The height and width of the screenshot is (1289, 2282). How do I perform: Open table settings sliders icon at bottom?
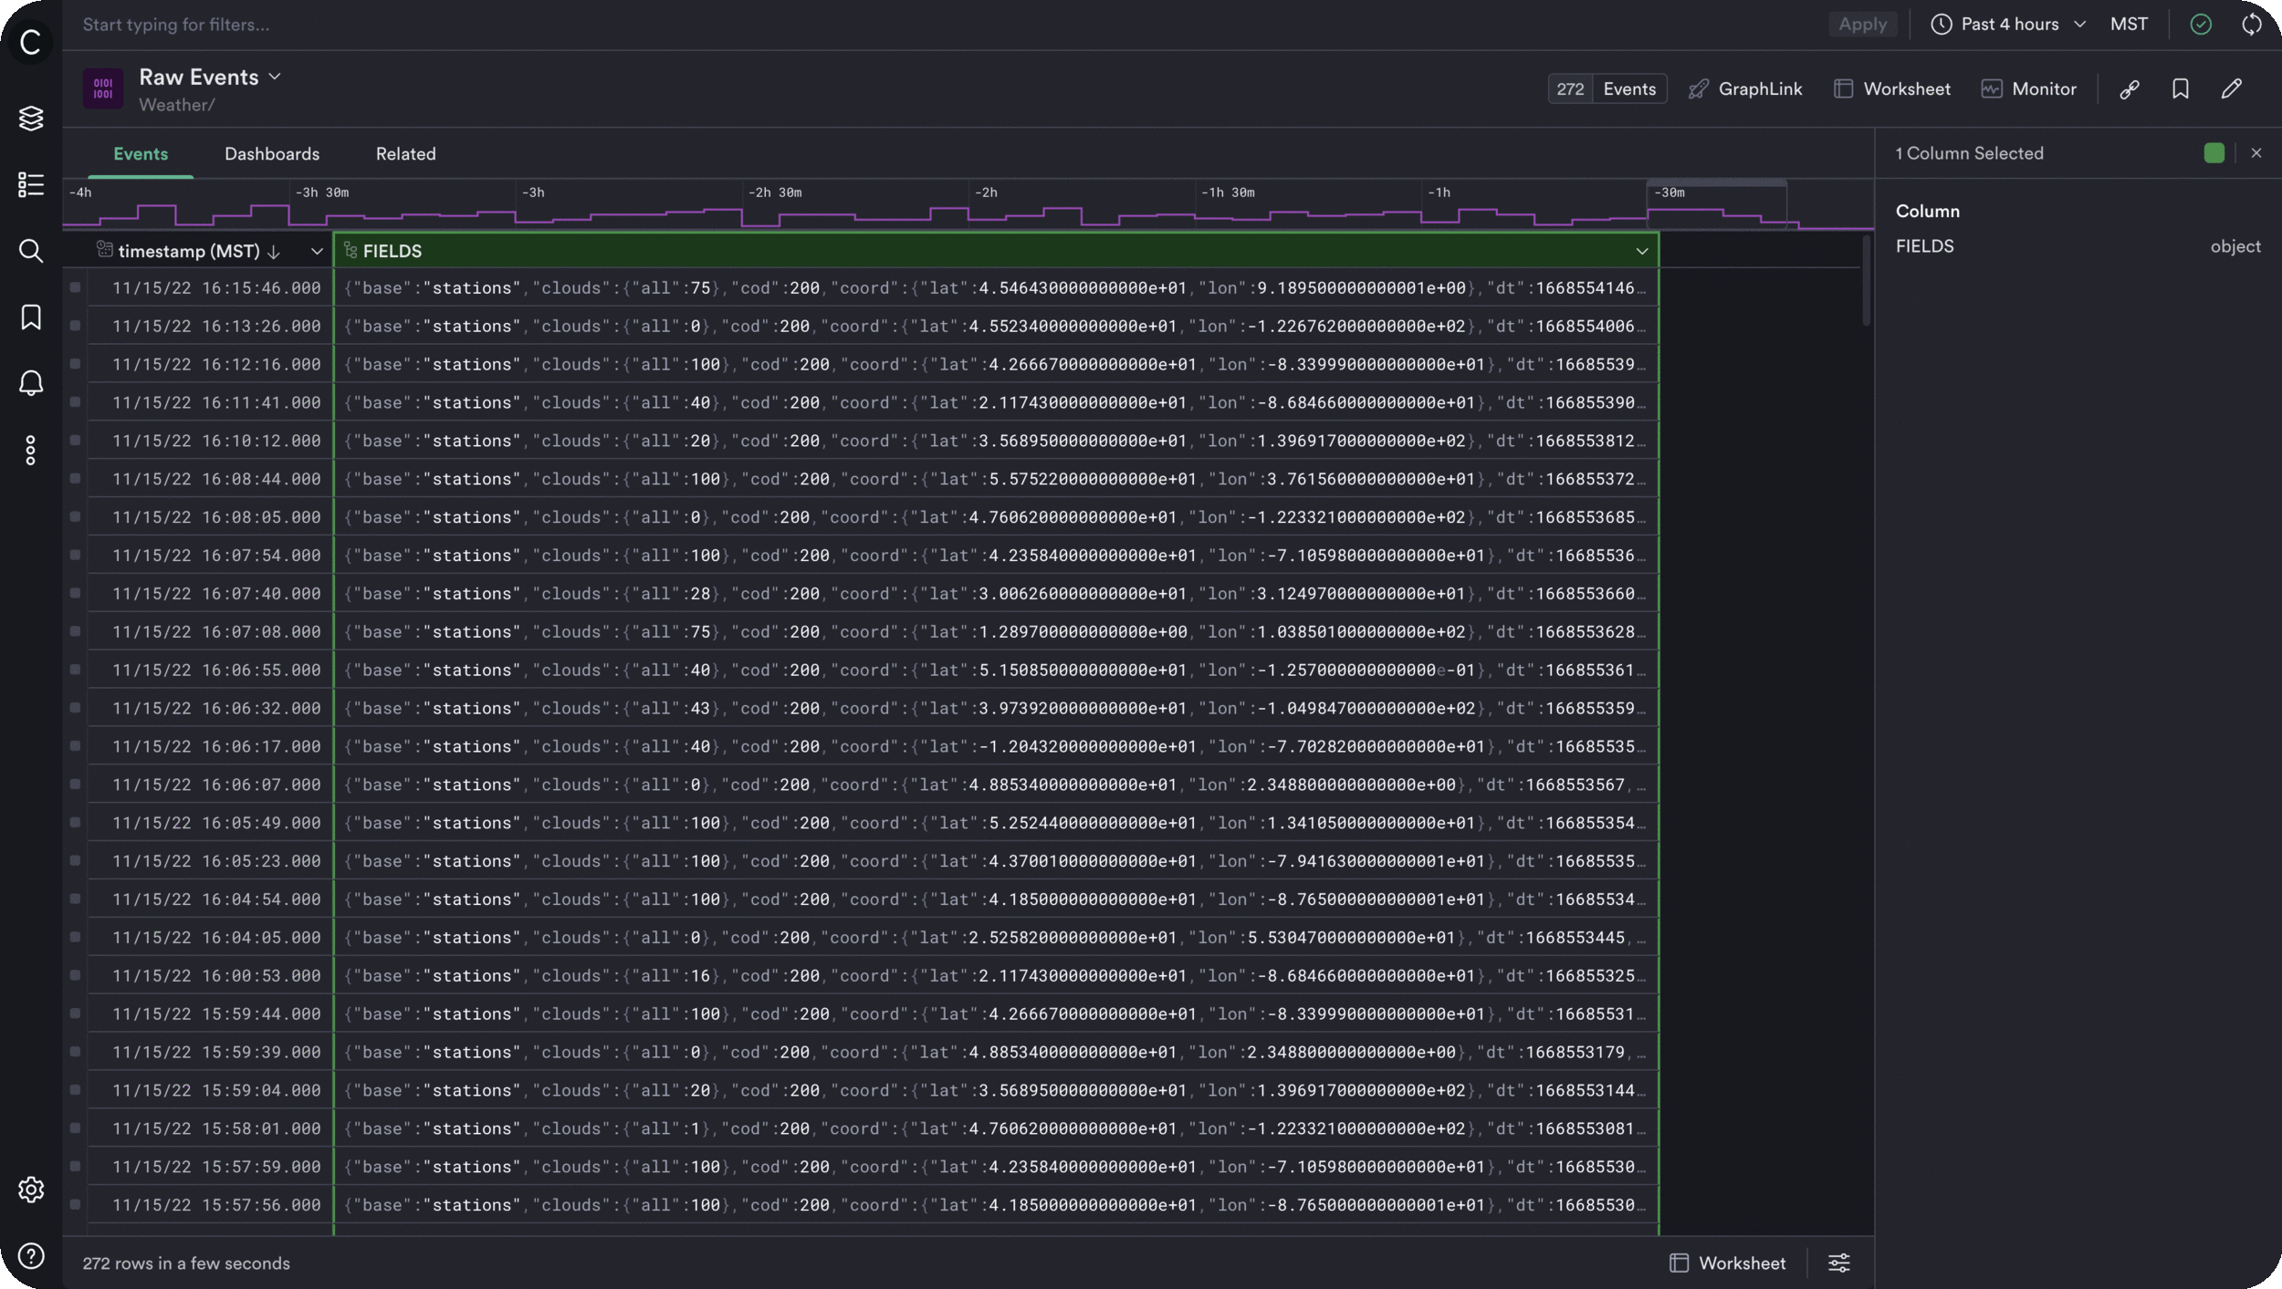pos(1839,1263)
